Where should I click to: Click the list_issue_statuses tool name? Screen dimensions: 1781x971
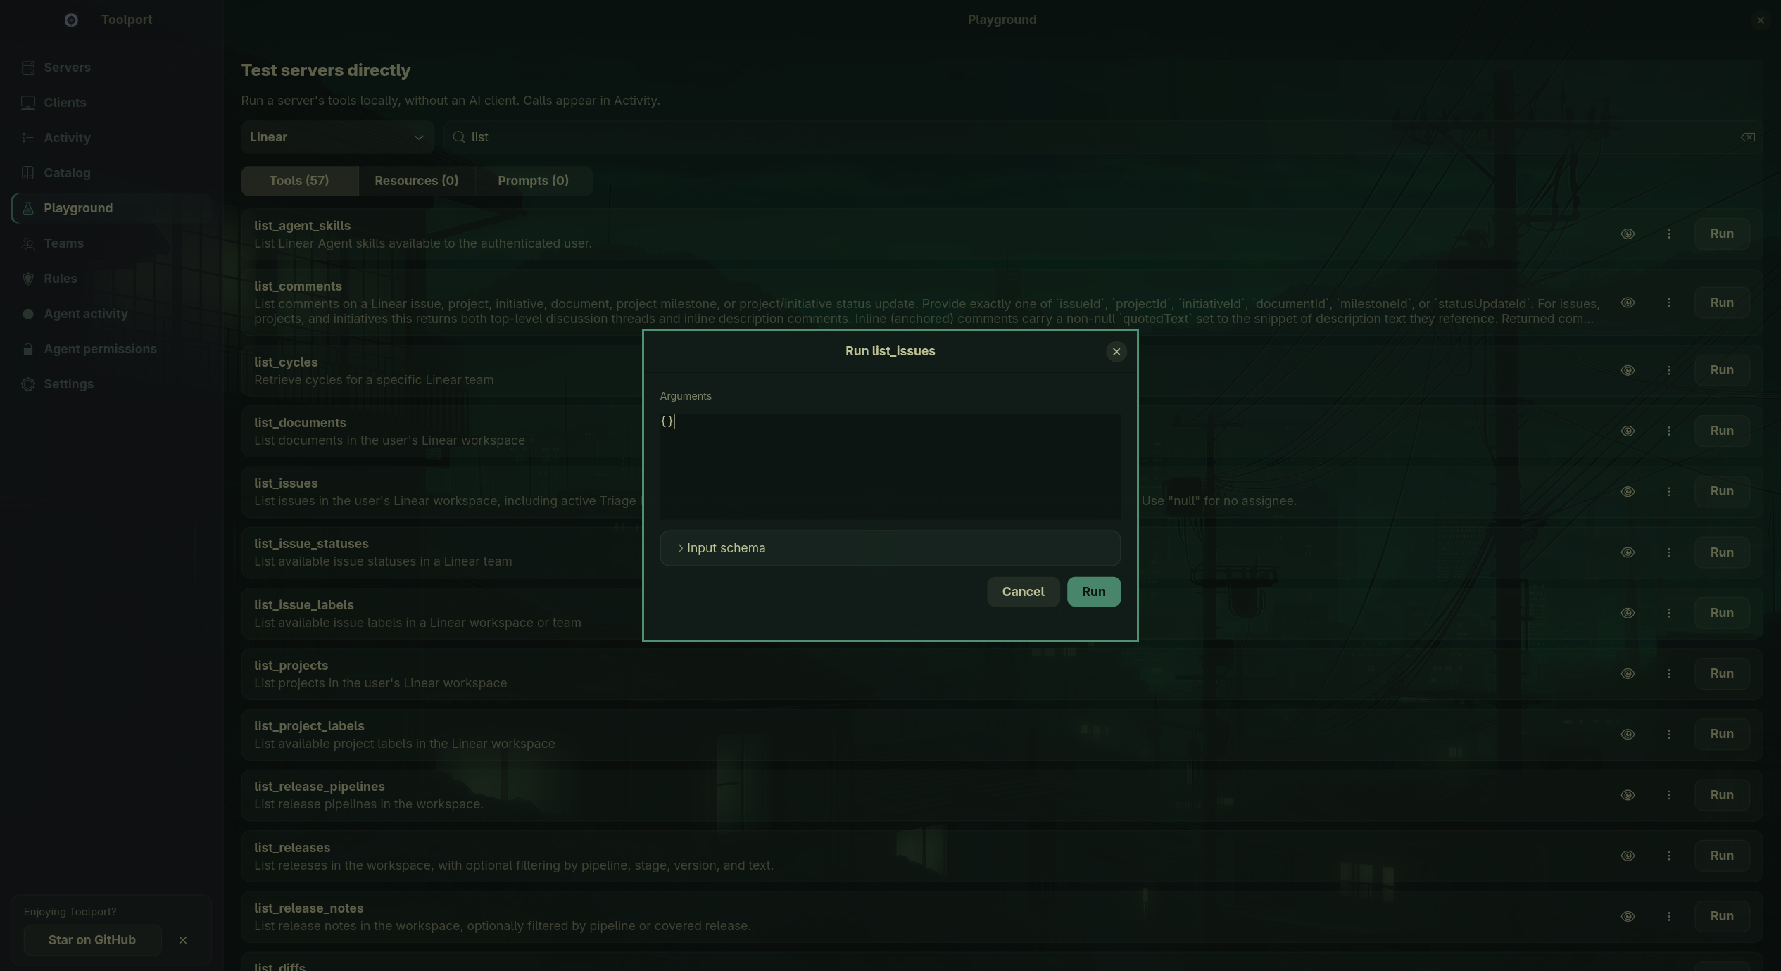[x=311, y=544]
